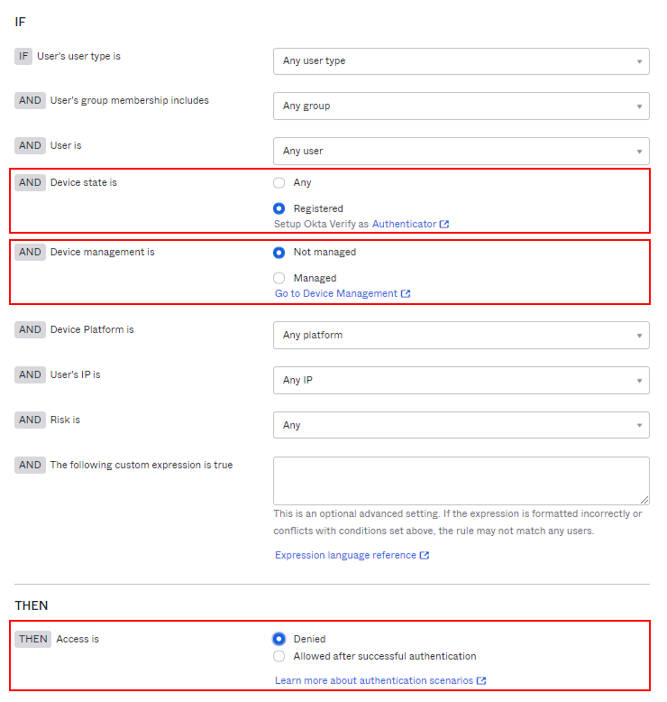Set access to Denied
The width and height of the screenshot is (667, 702).
click(279, 639)
